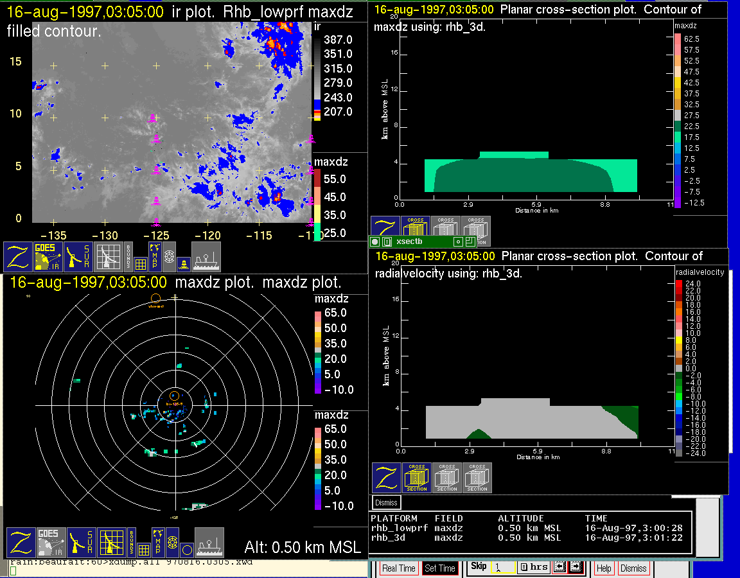Click the Help button
The height and width of the screenshot is (578, 740).
coord(604,568)
